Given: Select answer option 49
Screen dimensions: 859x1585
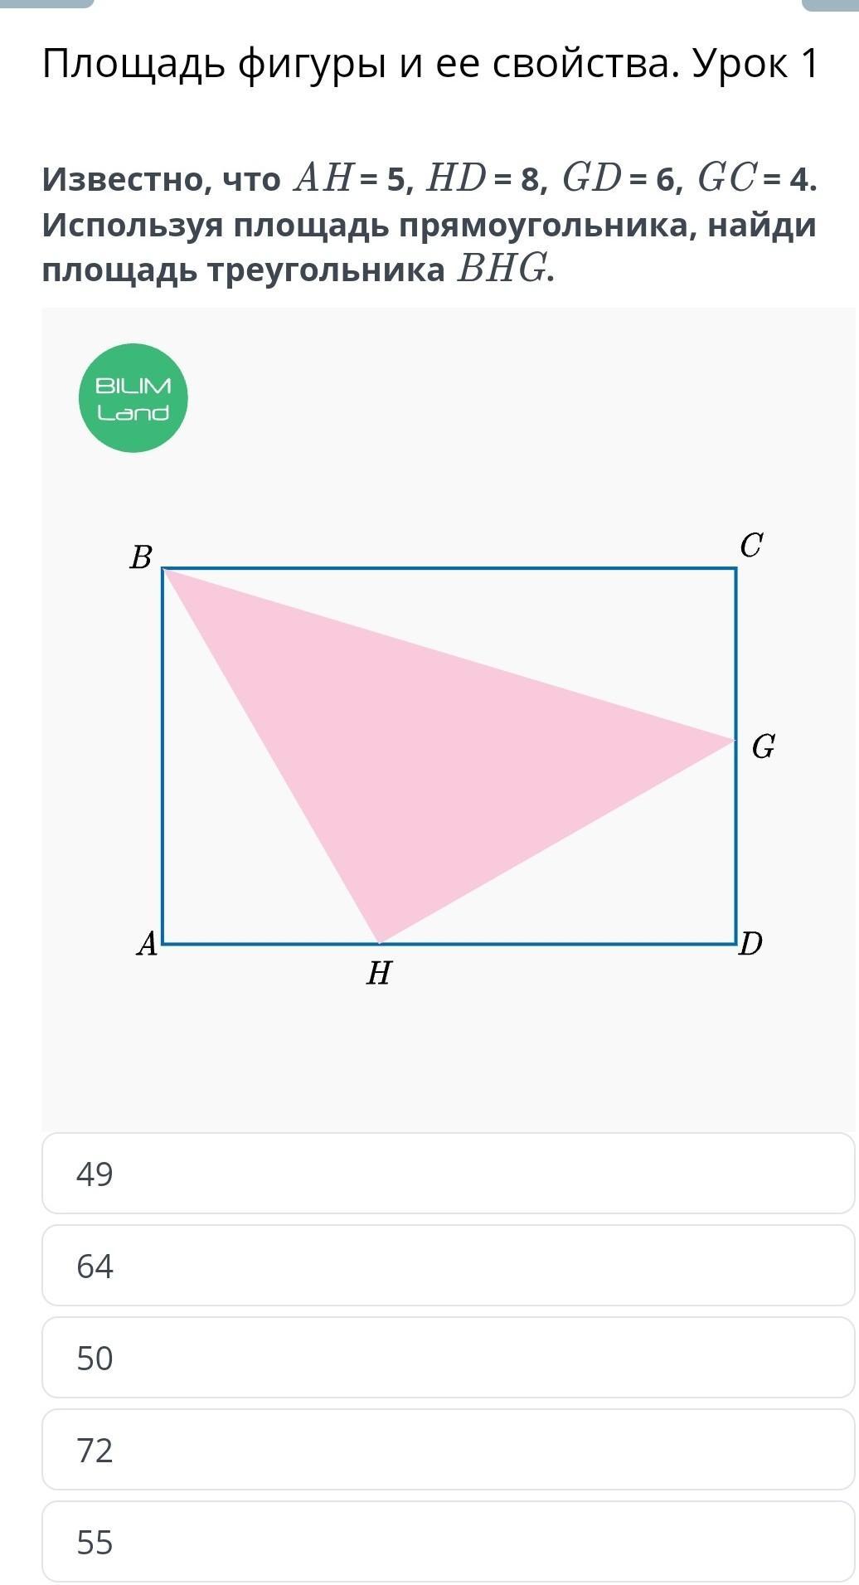Looking at the screenshot, I should tap(448, 1173).
